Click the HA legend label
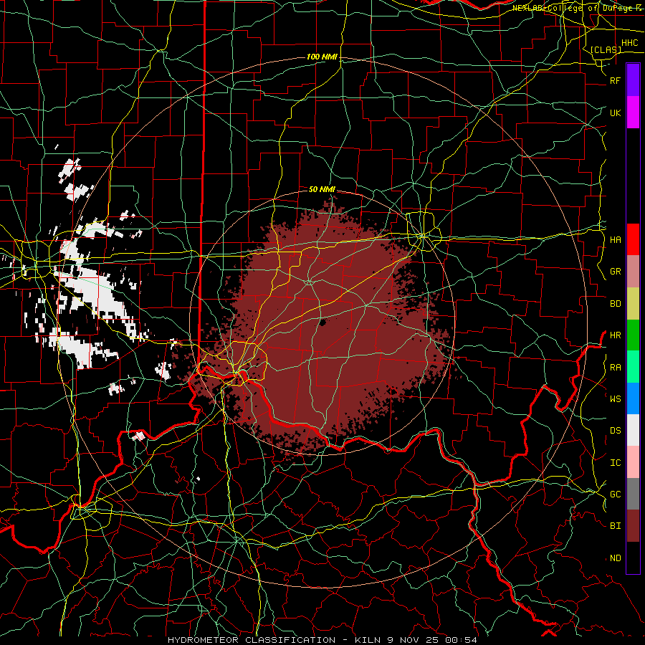The width and height of the screenshot is (645, 645). pos(615,239)
